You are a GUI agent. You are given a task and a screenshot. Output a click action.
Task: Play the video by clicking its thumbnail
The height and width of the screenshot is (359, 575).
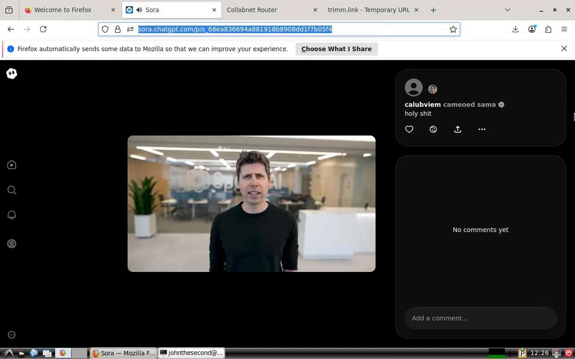(x=251, y=204)
